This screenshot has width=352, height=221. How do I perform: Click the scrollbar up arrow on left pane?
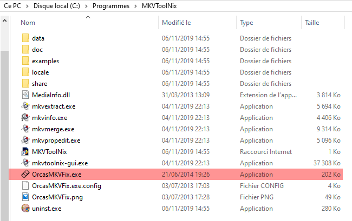[x=4, y=22]
